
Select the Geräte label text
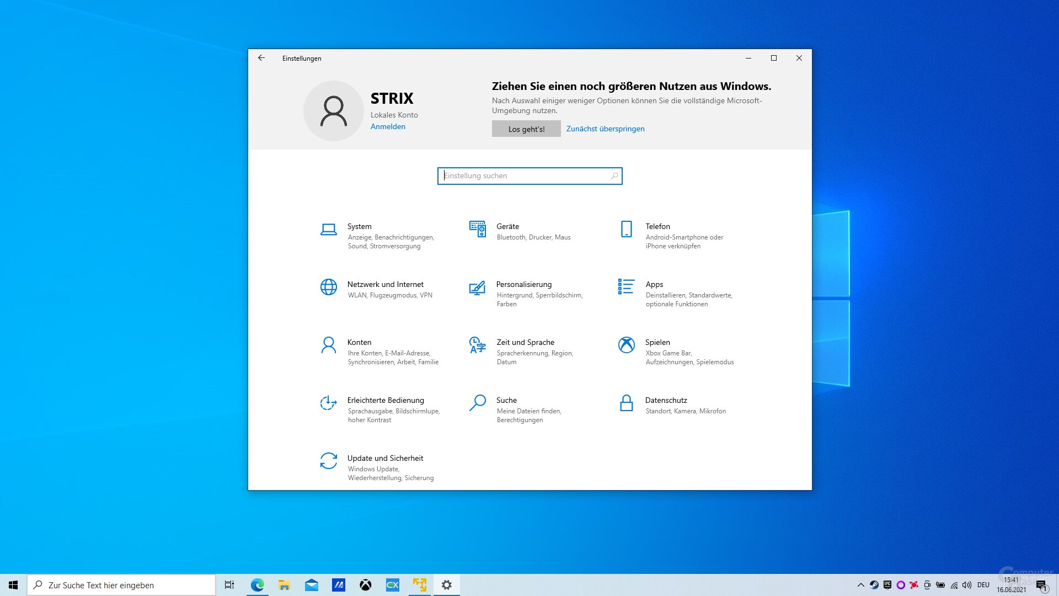(x=507, y=226)
